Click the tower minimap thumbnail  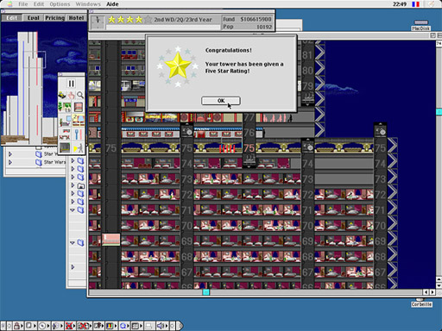click(x=43, y=84)
